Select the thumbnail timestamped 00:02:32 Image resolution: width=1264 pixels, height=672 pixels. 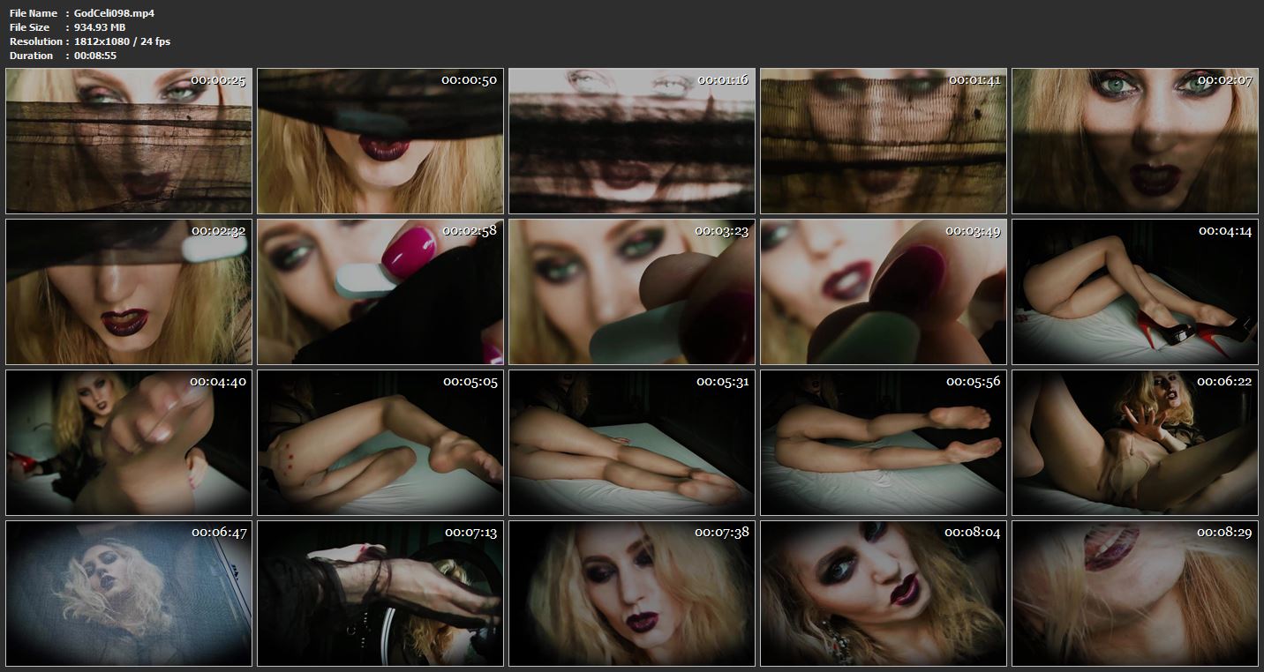point(129,292)
